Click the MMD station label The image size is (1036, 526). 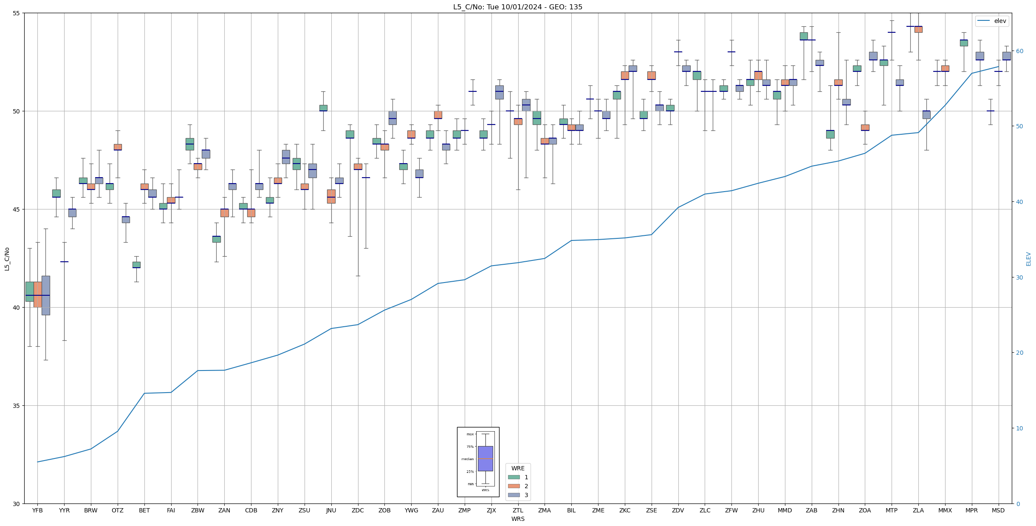click(x=785, y=510)
